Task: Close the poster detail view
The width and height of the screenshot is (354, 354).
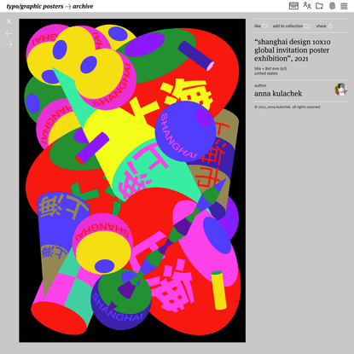Action: pos(9,21)
